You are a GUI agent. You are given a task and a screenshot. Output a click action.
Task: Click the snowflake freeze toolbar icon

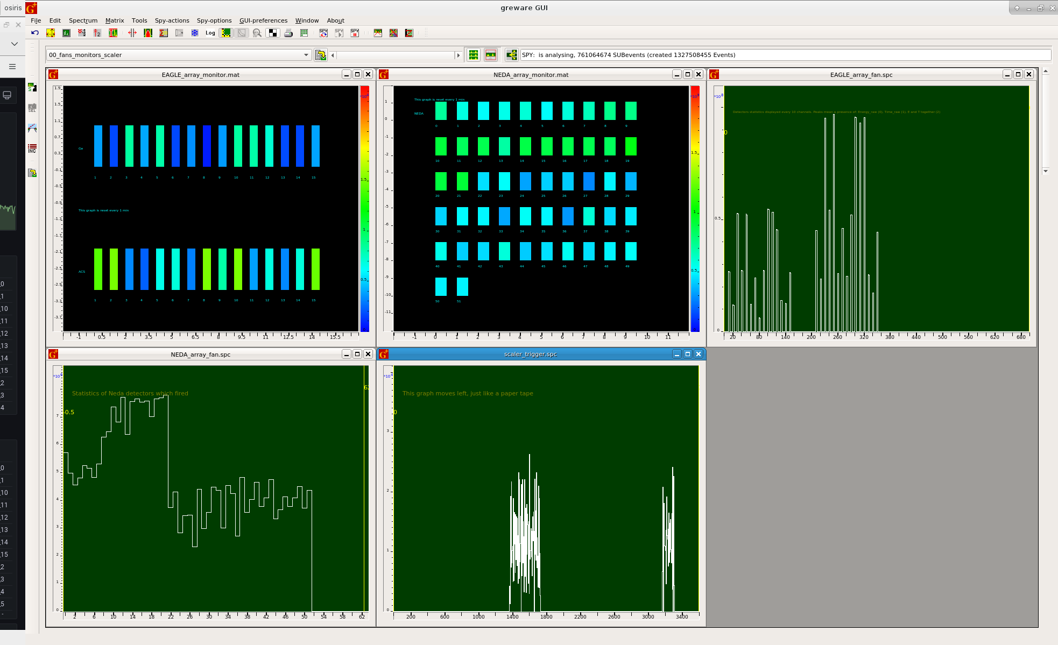195,33
